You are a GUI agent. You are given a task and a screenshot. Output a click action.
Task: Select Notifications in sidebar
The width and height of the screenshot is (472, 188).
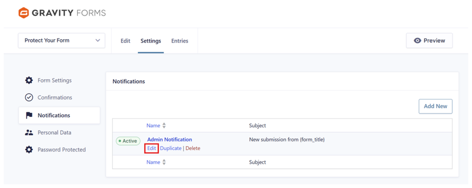coord(59,115)
